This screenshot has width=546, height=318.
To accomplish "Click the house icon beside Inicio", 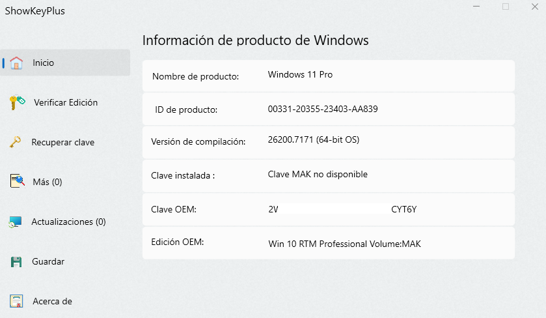I will coord(16,63).
